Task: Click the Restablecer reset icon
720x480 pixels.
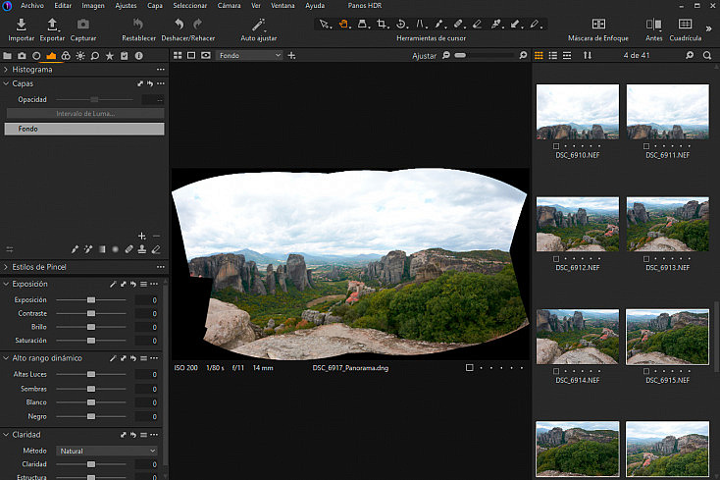Action: [138, 24]
